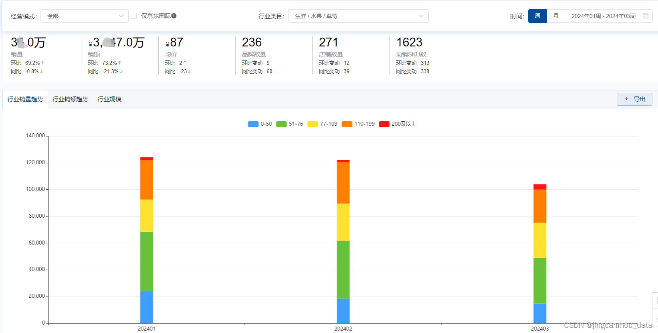The width and height of the screenshot is (658, 333).
Task: Toggle the yellow 77-109 legend series
Action: (x=323, y=124)
